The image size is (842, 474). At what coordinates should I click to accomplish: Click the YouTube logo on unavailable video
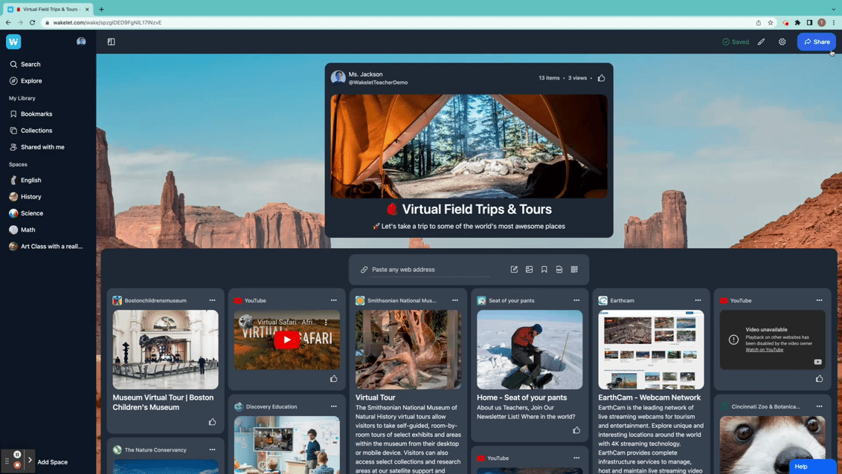(817, 362)
